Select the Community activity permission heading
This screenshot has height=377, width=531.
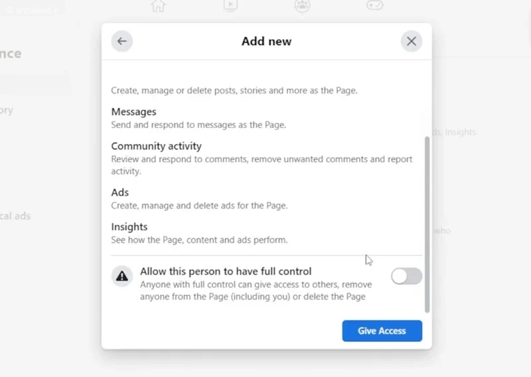(x=157, y=146)
